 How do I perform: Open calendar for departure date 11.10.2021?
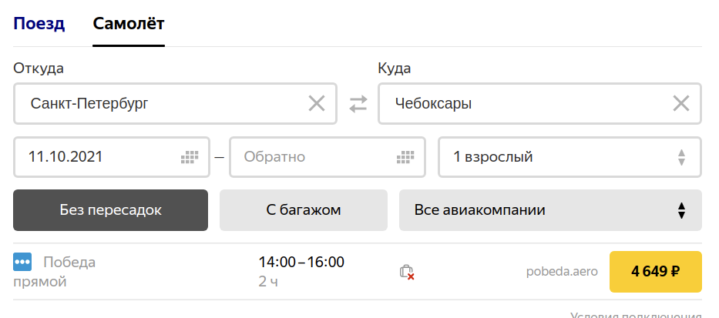190,157
